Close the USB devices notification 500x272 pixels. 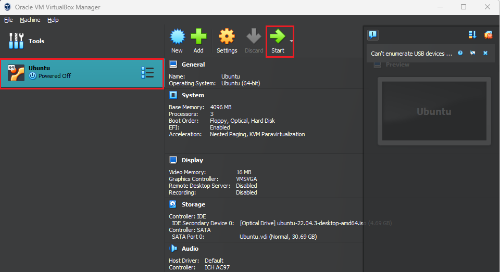[x=485, y=53]
